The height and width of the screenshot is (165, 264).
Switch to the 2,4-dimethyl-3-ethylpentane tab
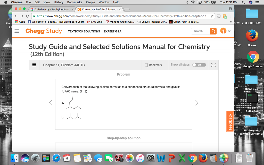click(x=50, y=9)
